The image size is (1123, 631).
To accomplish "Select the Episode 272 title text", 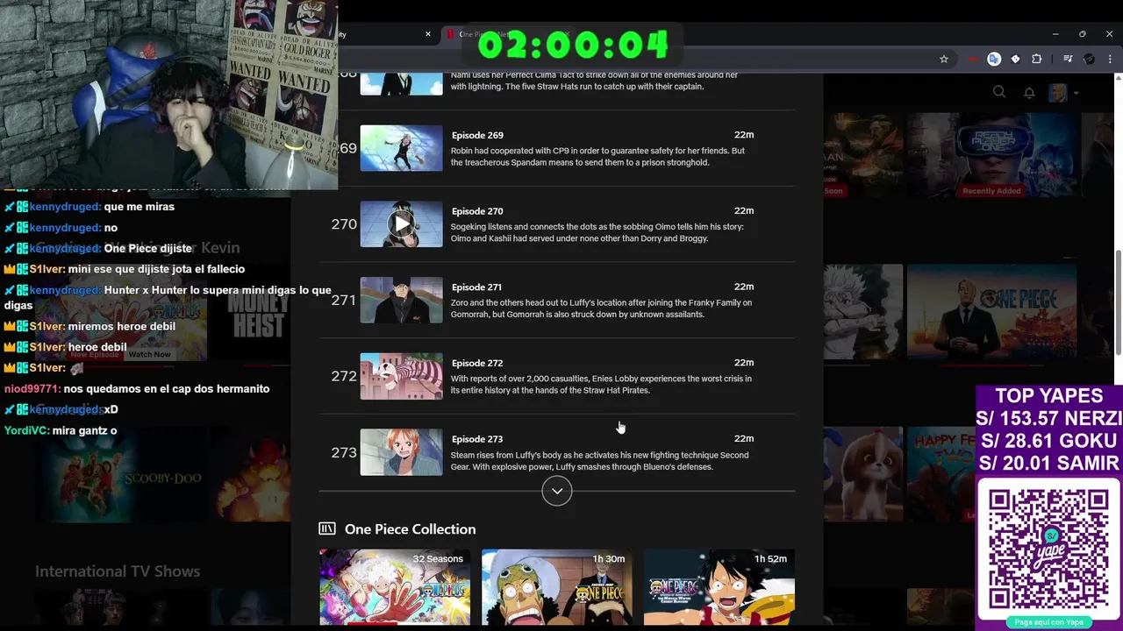I will click(477, 363).
